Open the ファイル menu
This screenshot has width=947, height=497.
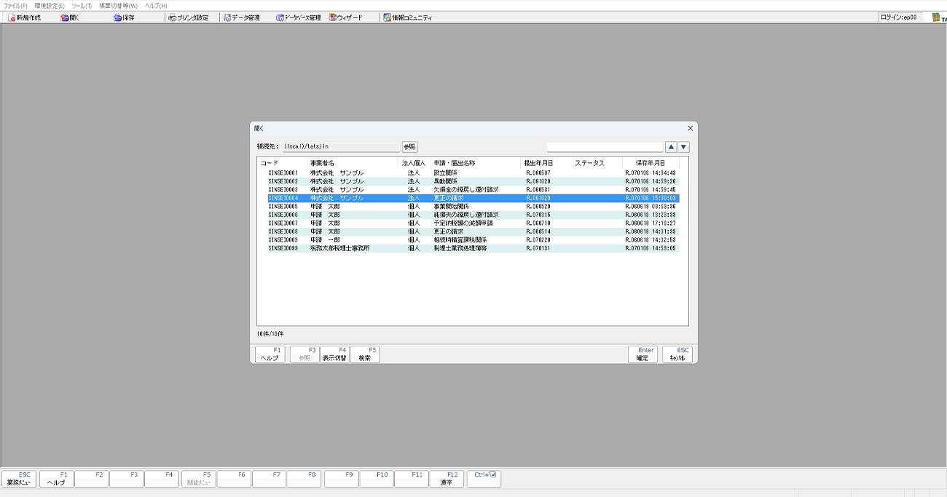(15, 6)
